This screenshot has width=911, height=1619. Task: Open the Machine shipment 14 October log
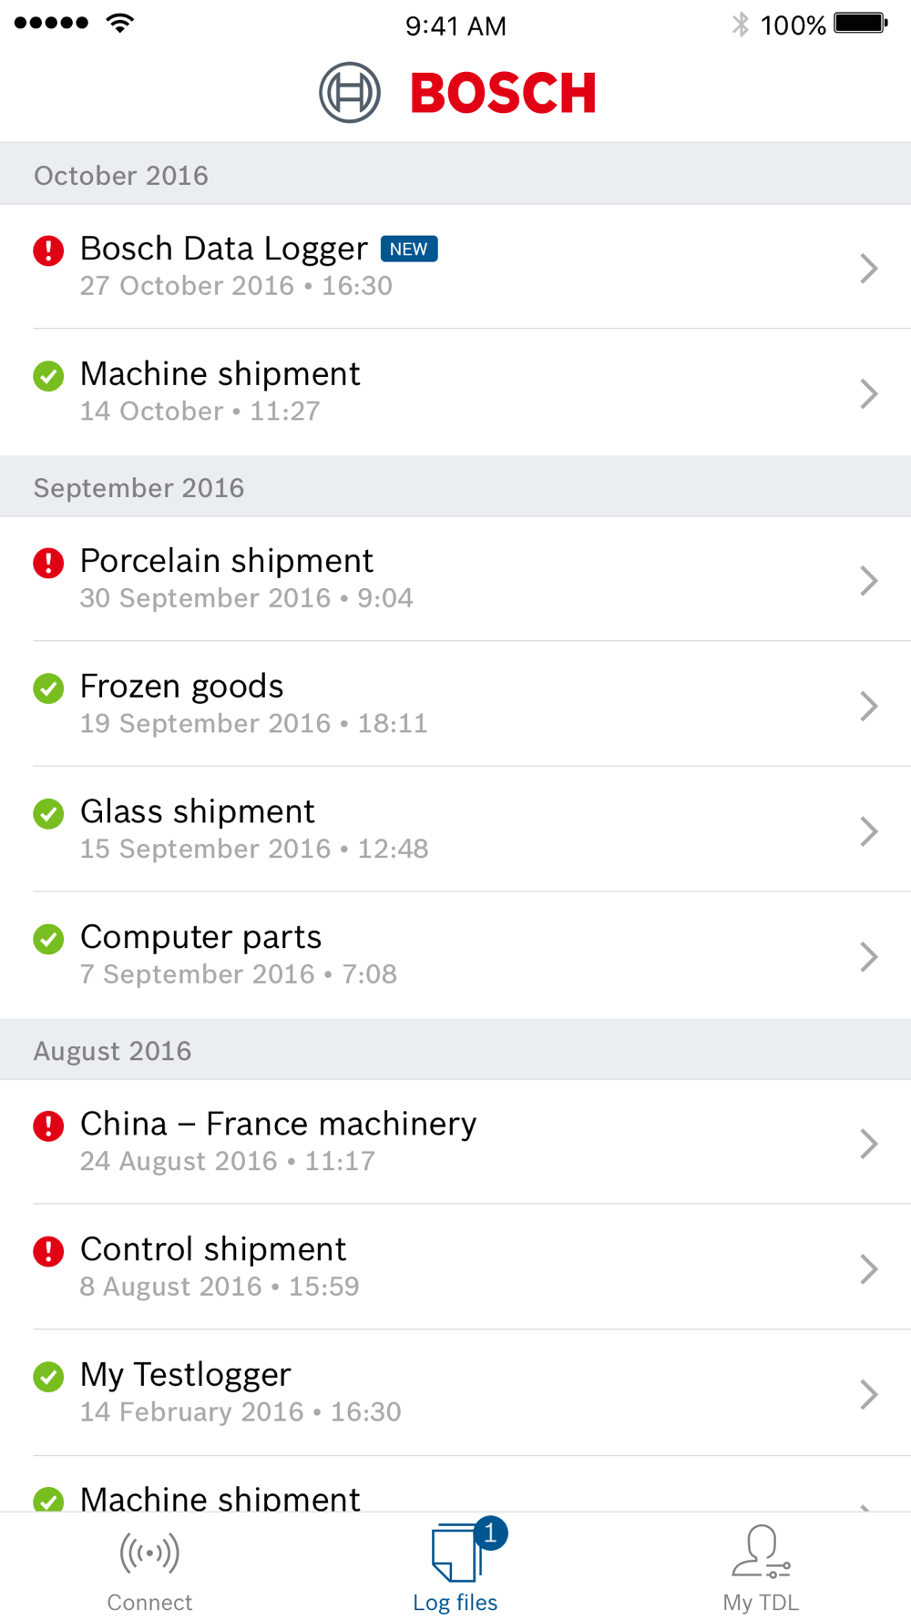pyautogui.click(x=455, y=392)
